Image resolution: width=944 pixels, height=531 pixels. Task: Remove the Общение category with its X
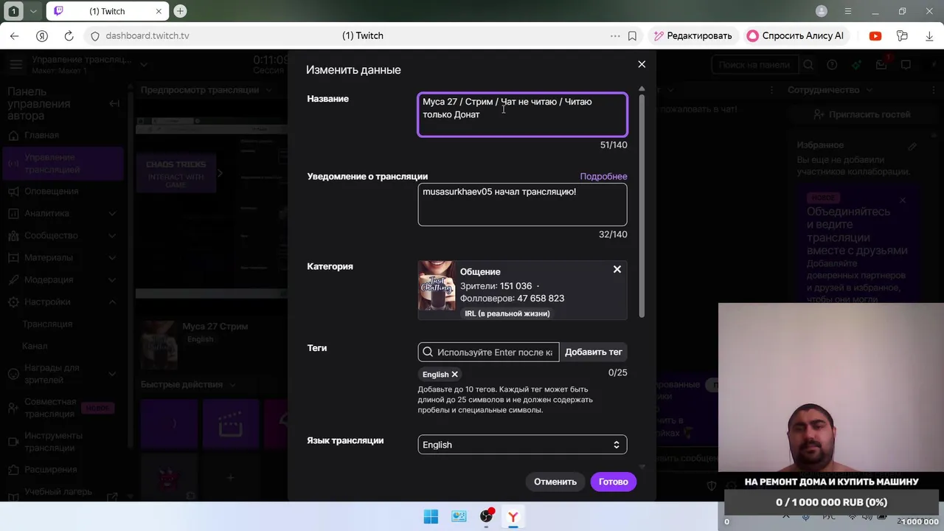[617, 269]
